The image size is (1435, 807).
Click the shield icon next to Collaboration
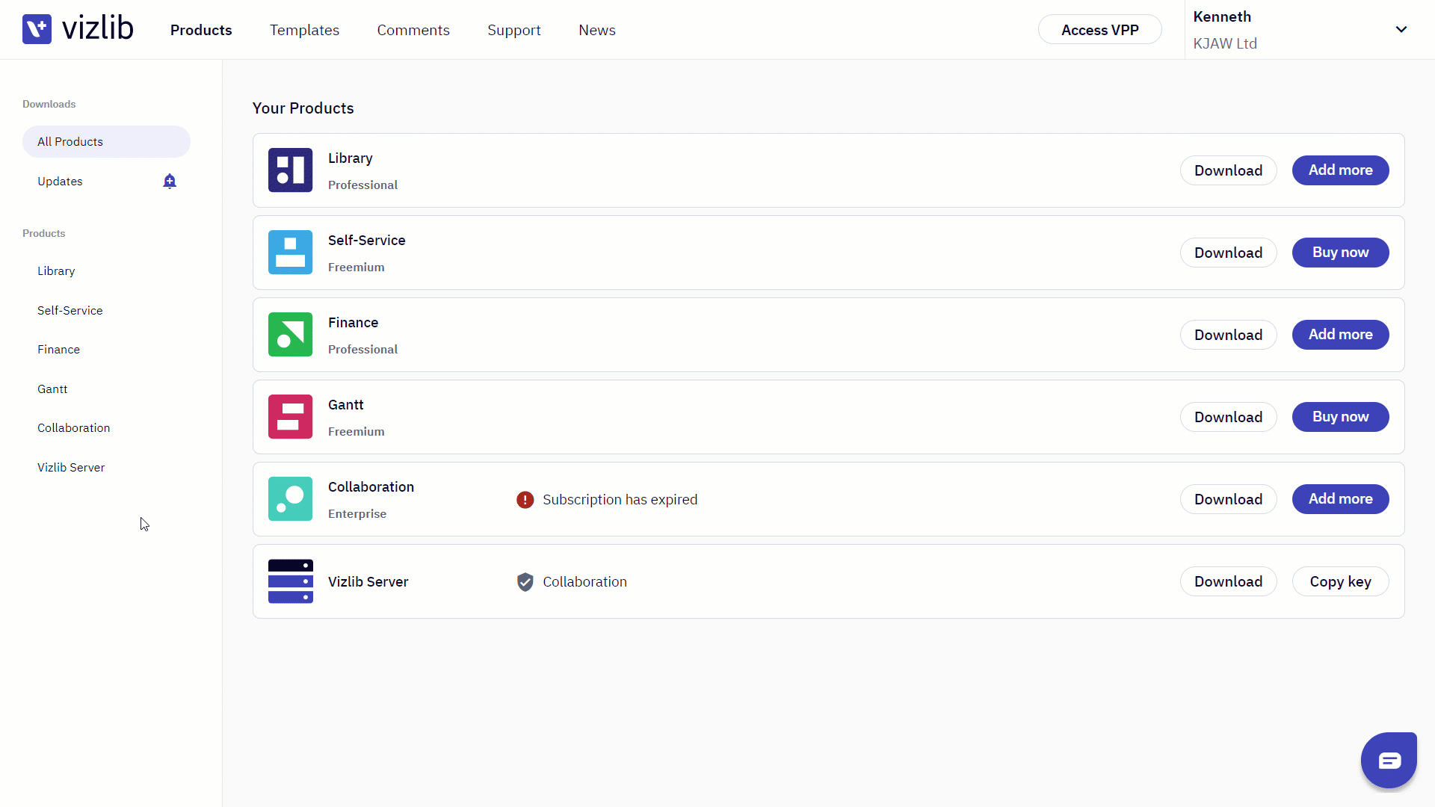click(525, 582)
